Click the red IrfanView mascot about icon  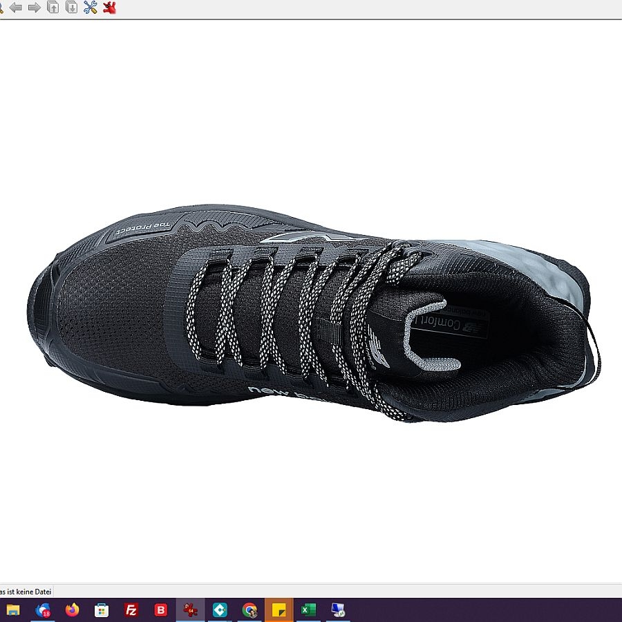(109, 8)
